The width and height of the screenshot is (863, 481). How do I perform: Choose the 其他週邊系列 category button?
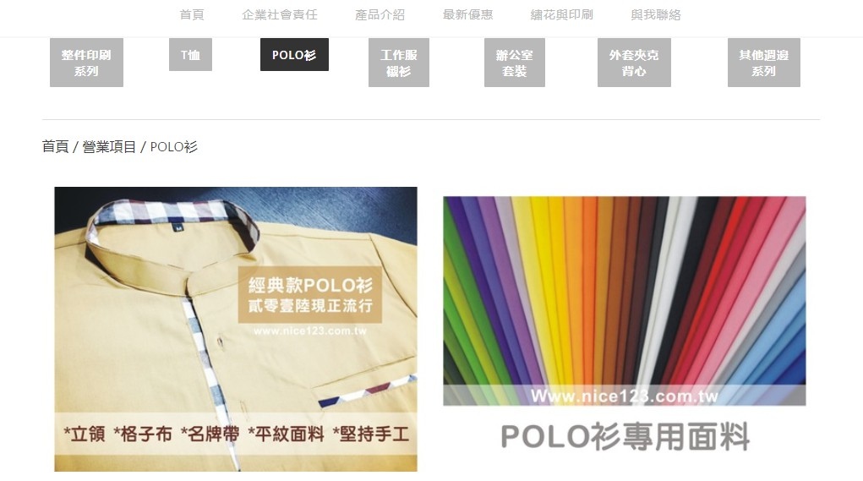tap(764, 63)
